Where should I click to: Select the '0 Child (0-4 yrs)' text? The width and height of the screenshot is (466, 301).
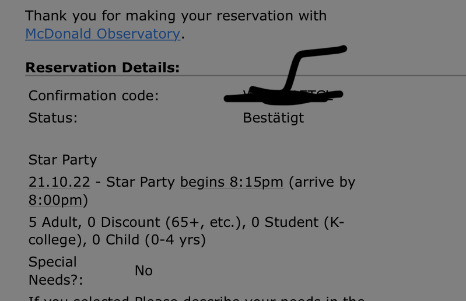point(149,240)
